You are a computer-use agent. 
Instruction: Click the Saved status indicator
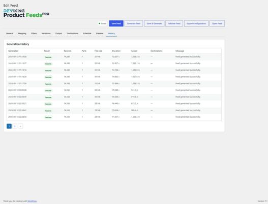click(103, 23)
